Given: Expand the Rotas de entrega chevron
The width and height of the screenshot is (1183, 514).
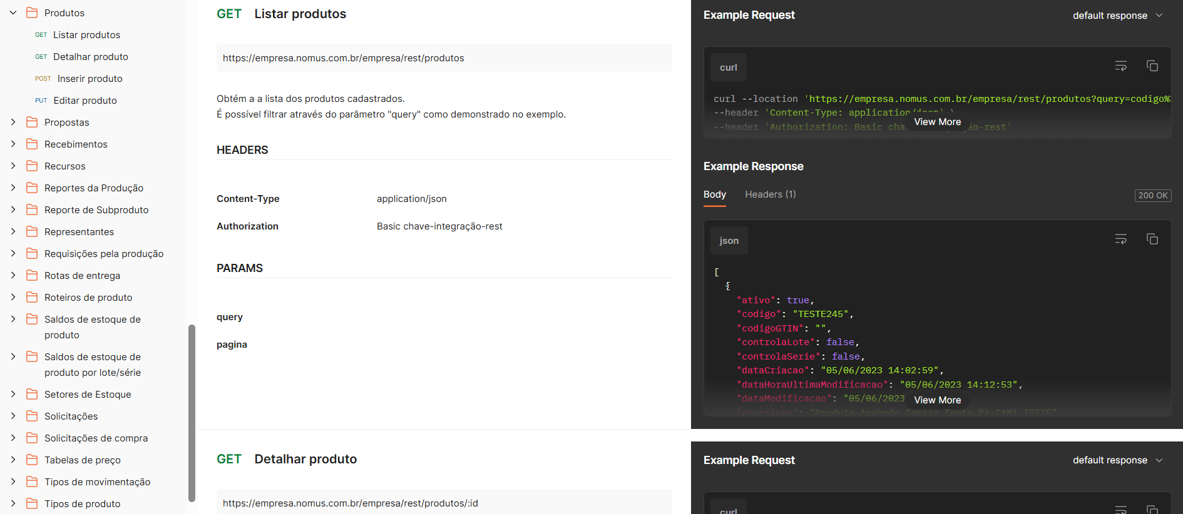Looking at the screenshot, I should (x=13, y=276).
